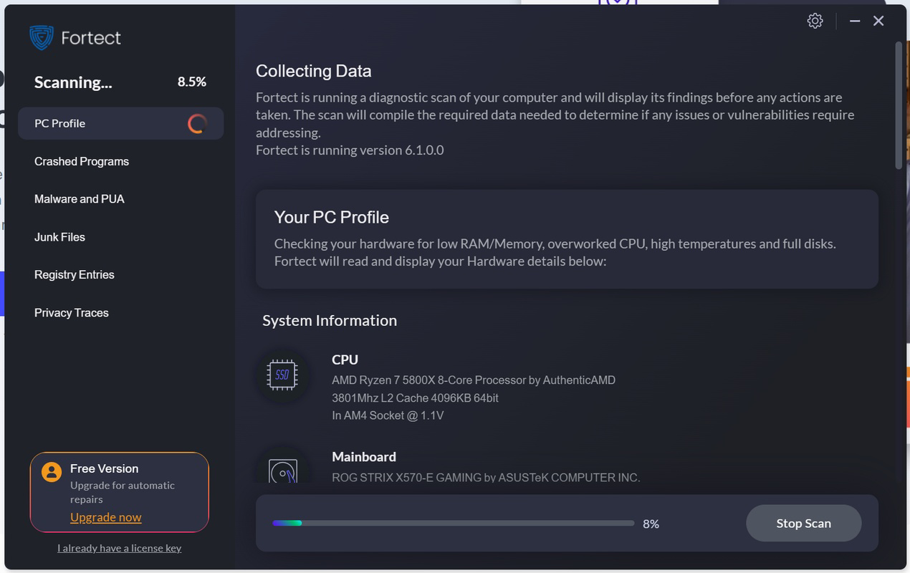
Task: Minimize the Fortect window
Action: pyautogui.click(x=855, y=21)
